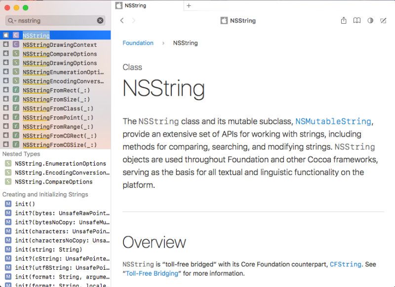The width and height of the screenshot is (395, 287).
Task: Open search magnifier dropdown in search field
Action: coord(11,21)
